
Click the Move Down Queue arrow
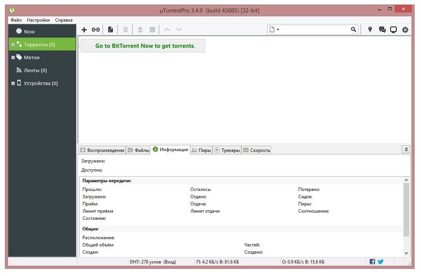pos(179,30)
